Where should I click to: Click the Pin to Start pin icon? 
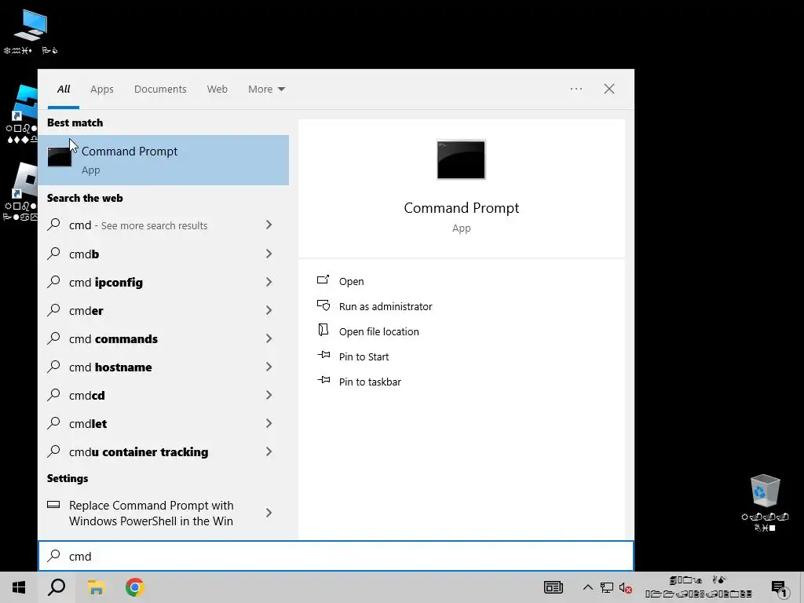point(323,355)
